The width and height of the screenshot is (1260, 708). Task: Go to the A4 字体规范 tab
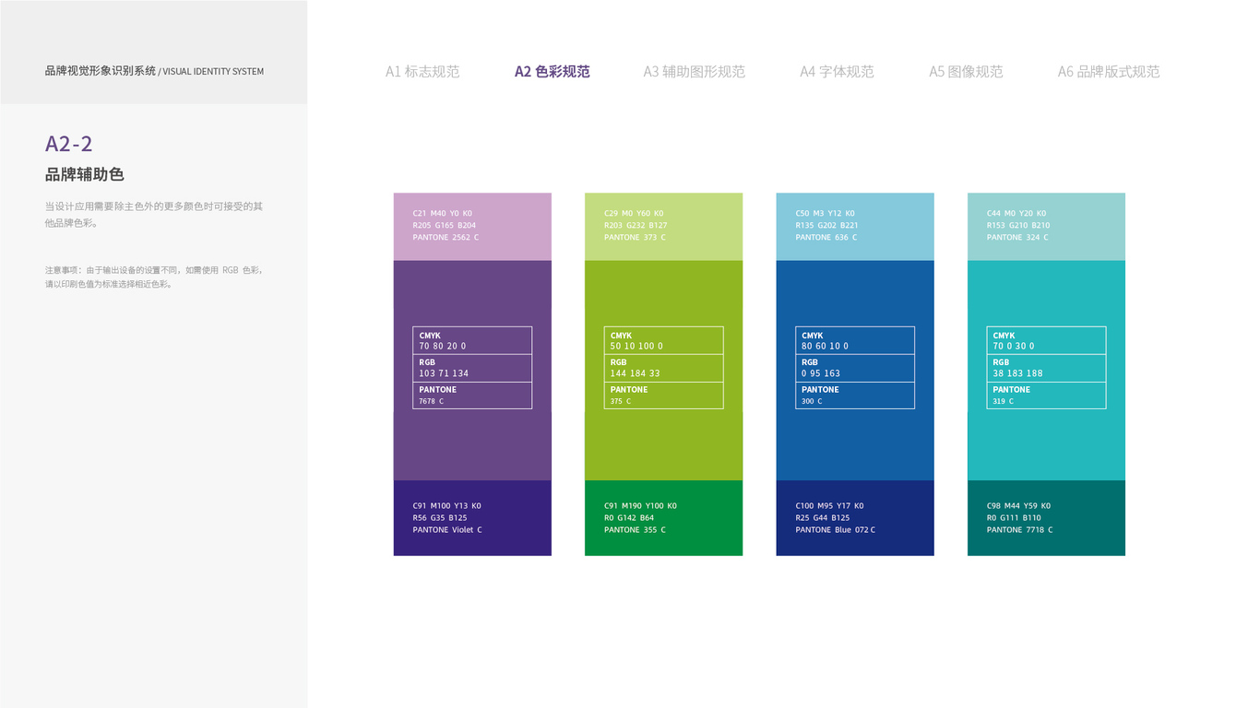tap(837, 71)
